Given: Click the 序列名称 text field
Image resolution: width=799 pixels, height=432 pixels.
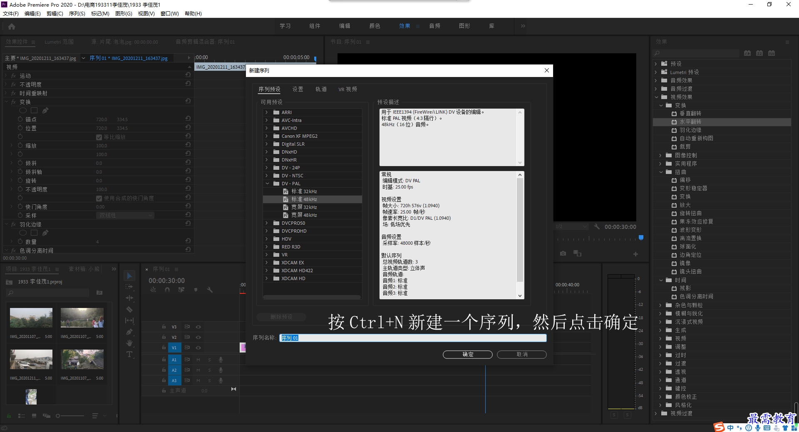Looking at the screenshot, I should [413, 338].
